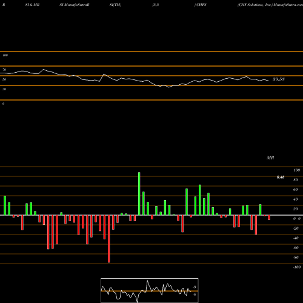Click the 0 label on the left RSI axis
303x303 pixels.
click(3, 104)
